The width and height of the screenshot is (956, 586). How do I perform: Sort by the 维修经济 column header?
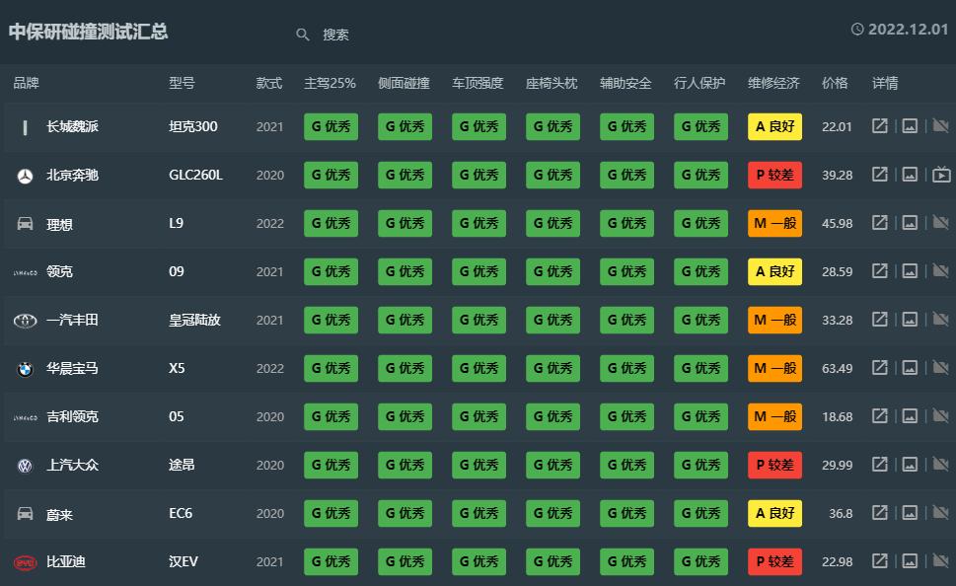[773, 83]
